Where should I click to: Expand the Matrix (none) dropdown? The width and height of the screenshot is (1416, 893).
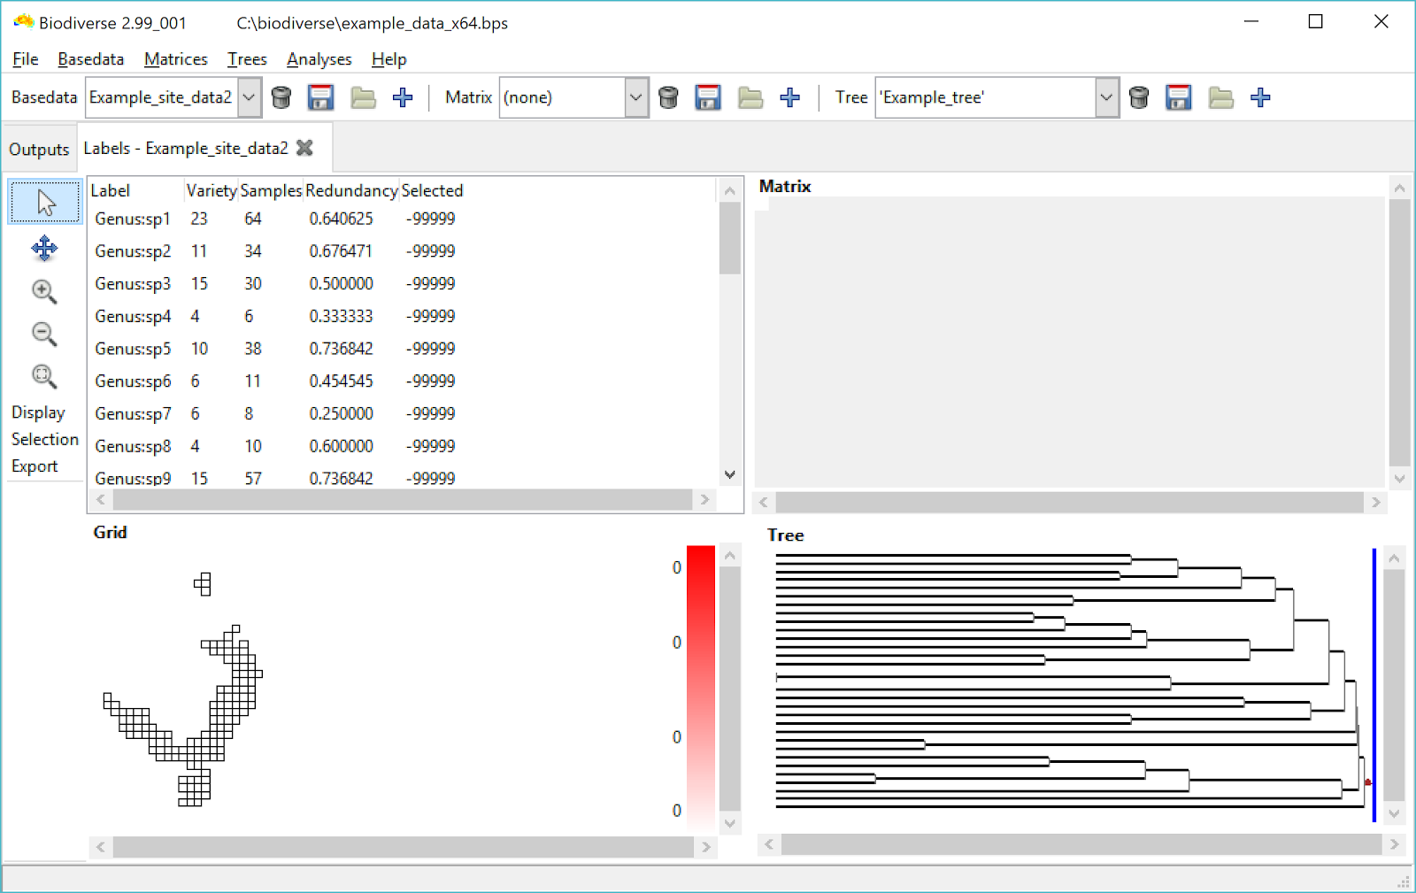click(x=635, y=97)
